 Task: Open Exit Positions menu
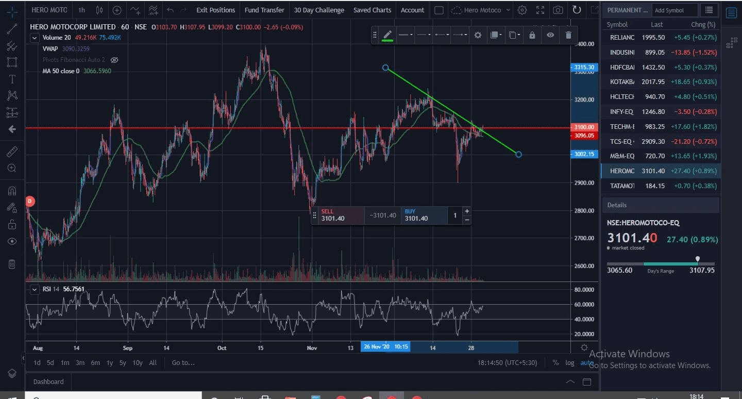pyautogui.click(x=215, y=10)
